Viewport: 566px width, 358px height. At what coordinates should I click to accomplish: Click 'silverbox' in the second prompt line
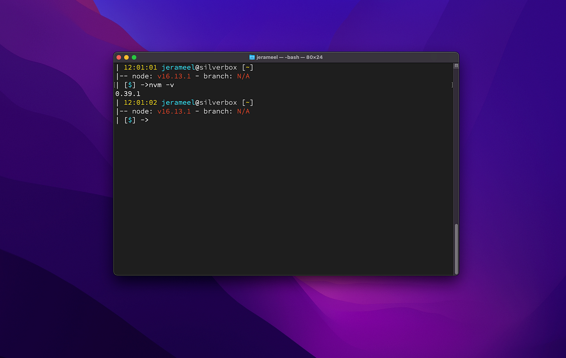click(x=218, y=102)
